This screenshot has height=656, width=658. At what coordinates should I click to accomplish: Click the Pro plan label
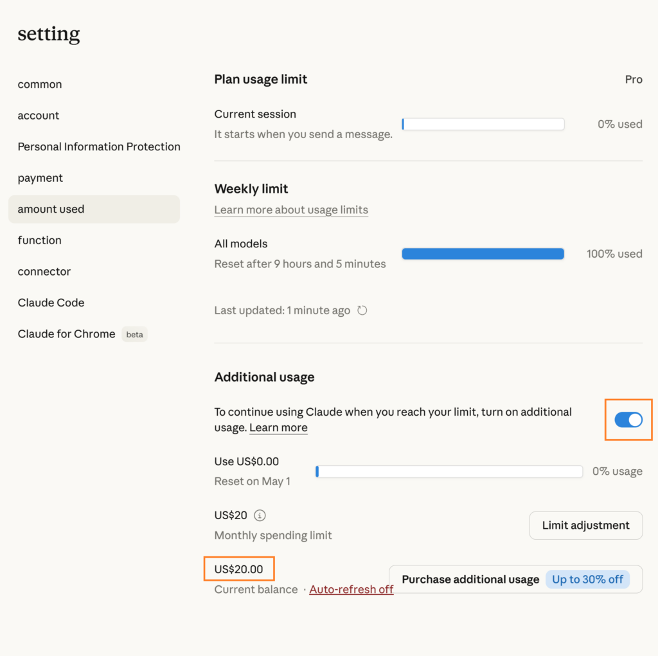coord(634,79)
